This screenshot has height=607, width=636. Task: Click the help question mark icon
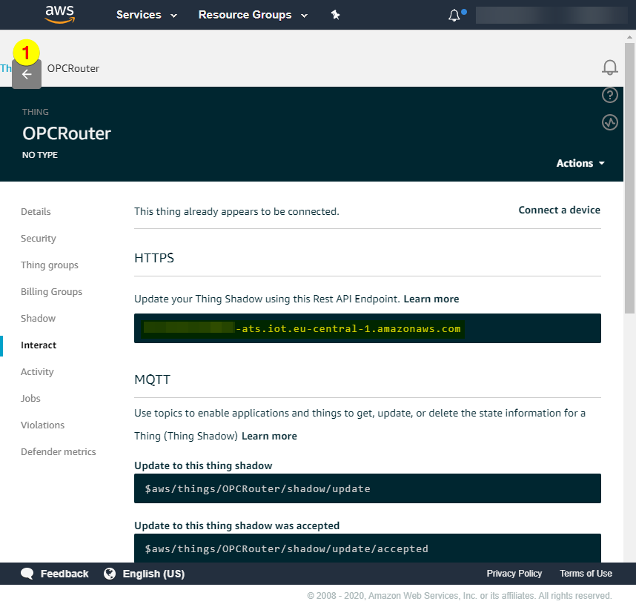609,95
